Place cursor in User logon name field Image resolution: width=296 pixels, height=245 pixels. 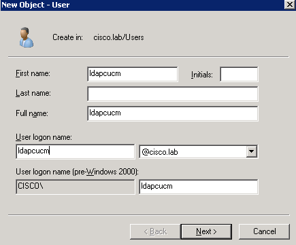pos(76,151)
